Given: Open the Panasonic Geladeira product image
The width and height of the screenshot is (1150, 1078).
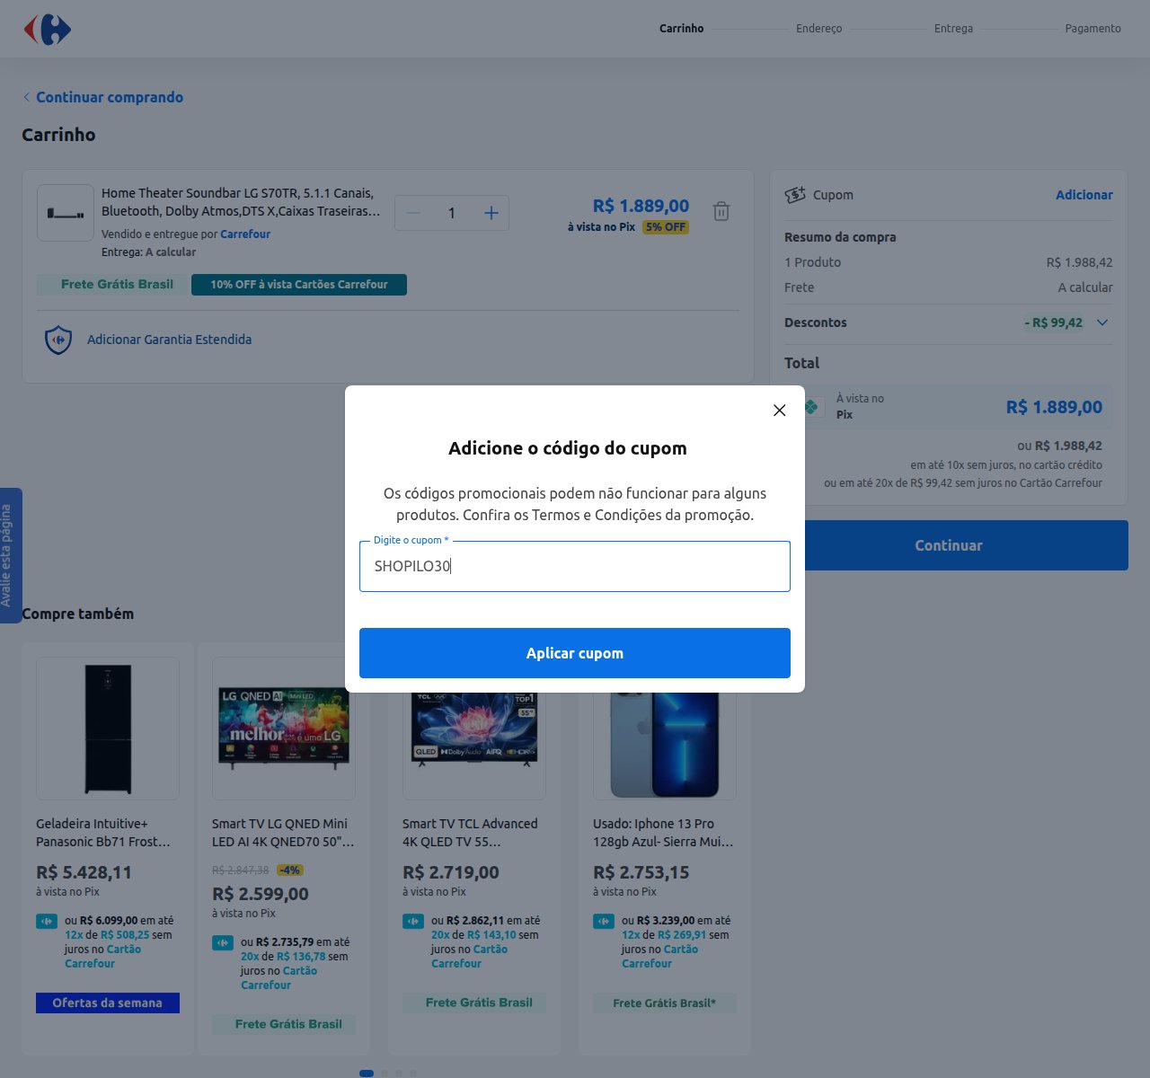Looking at the screenshot, I should 108,729.
